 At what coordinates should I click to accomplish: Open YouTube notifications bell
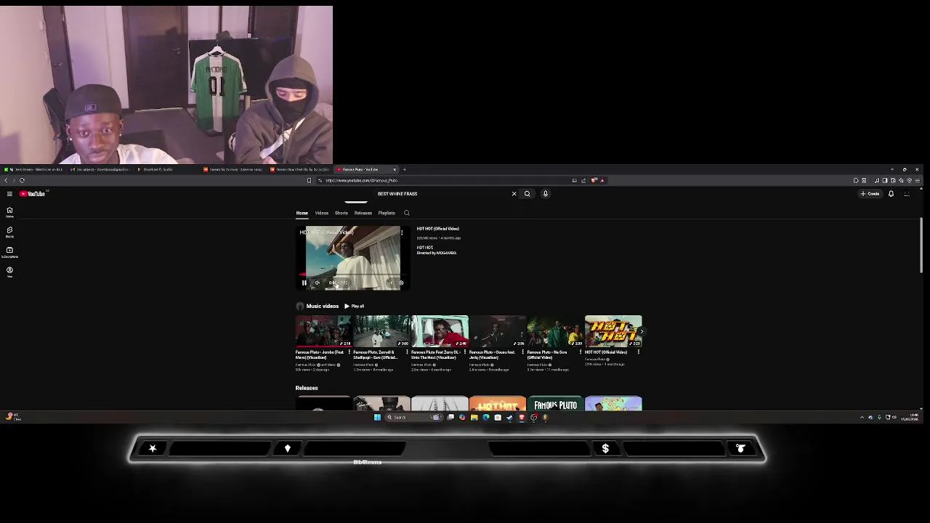pyautogui.click(x=891, y=194)
